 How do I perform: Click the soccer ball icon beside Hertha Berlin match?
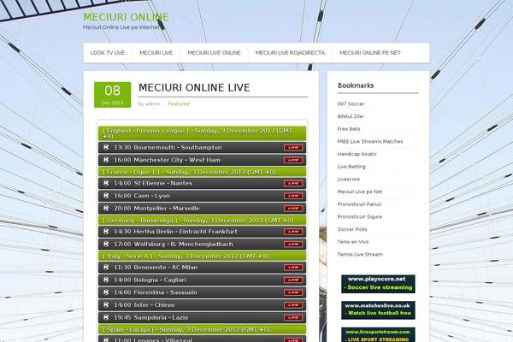pos(106,231)
